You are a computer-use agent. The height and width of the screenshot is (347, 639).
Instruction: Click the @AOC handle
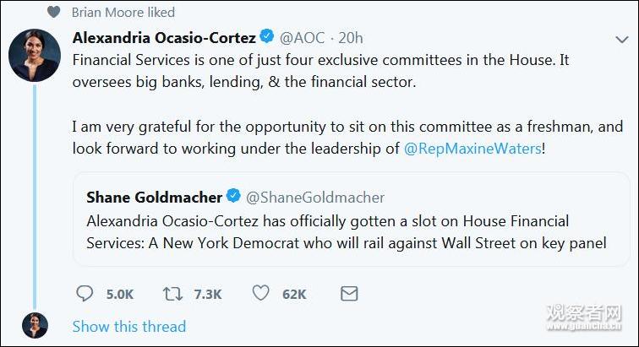tap(303, 37)
